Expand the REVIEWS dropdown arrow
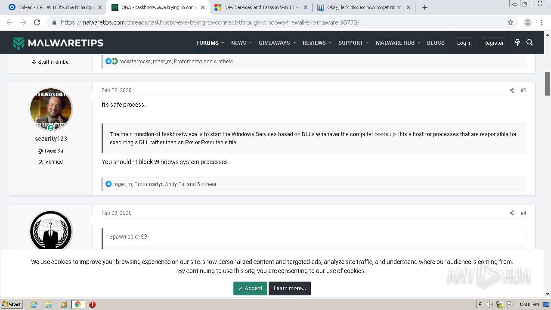 (330, 43)
